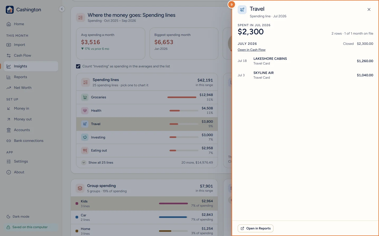Click the Biggest spending month card
The width and height of the screenshot is (379, 236).
click(184, 44)
